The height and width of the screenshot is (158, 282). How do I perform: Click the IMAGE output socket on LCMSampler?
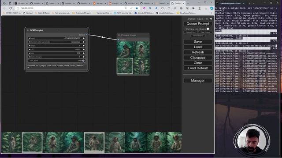pyautogui.click(x=87, y=35)
